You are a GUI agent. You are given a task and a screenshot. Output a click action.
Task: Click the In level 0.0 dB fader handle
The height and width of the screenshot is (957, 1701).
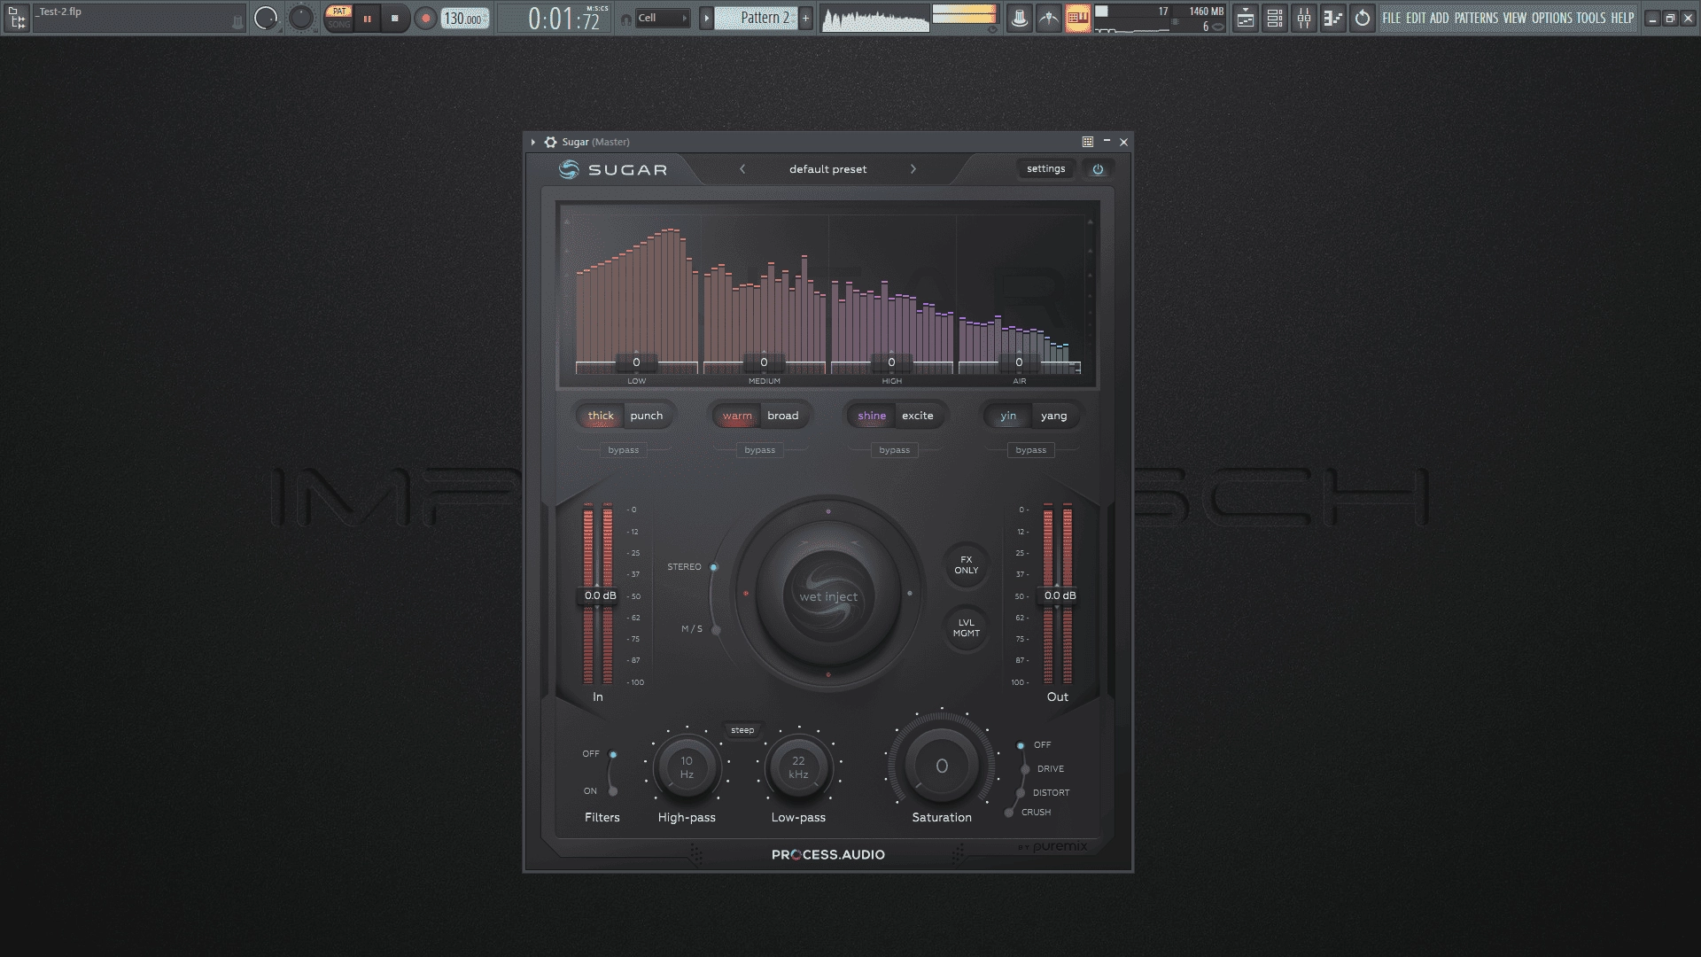click(600, 595)
